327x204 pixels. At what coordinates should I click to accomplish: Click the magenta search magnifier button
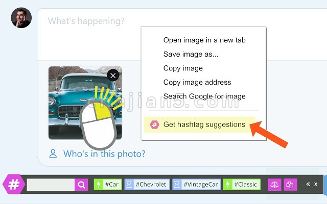(81, 185)
